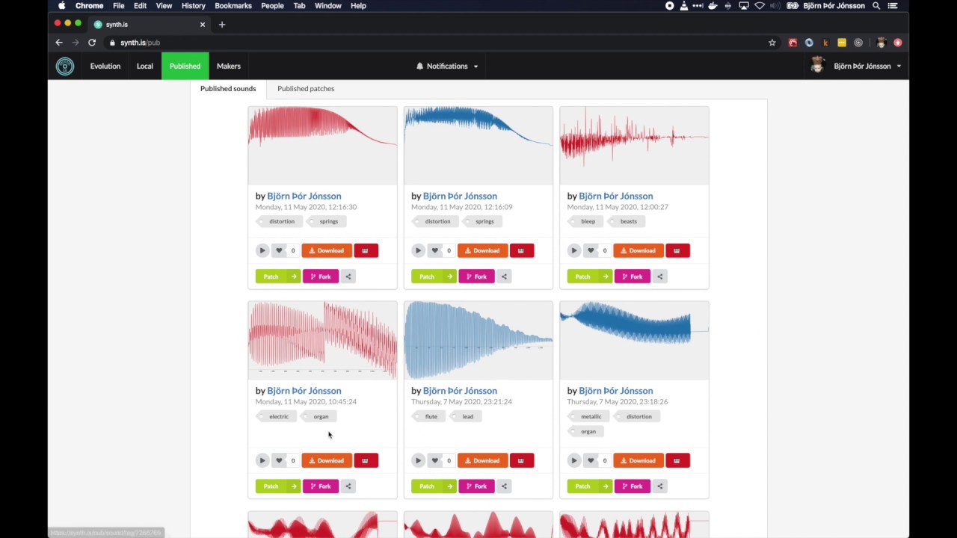Select the lead tag
This screenshot has width=957, height=538.
click(467, 416)
